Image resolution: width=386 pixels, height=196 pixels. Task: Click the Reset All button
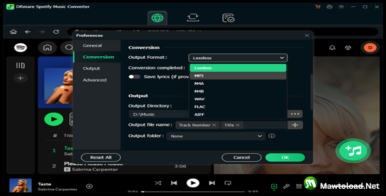(x=101, y=157)
